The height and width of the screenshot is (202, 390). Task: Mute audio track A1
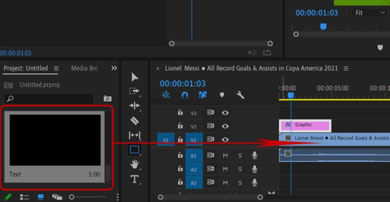225,156
